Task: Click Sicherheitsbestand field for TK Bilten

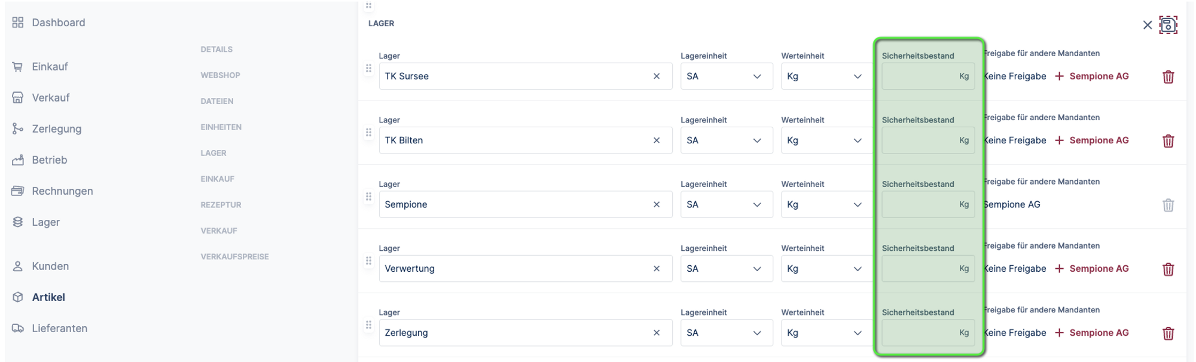Action: (x=920, y=140)
